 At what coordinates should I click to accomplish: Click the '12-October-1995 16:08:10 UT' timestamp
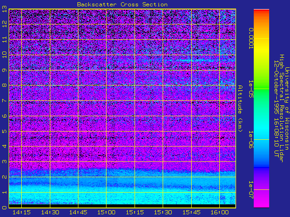coord(276,108)
